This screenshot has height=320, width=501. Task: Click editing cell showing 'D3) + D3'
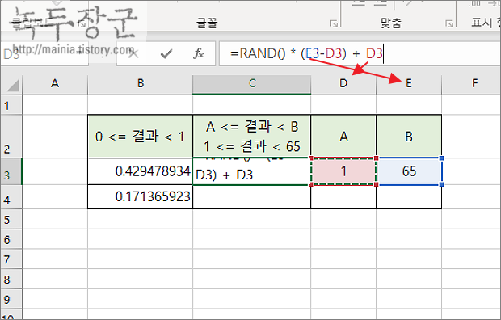[252, 171]
